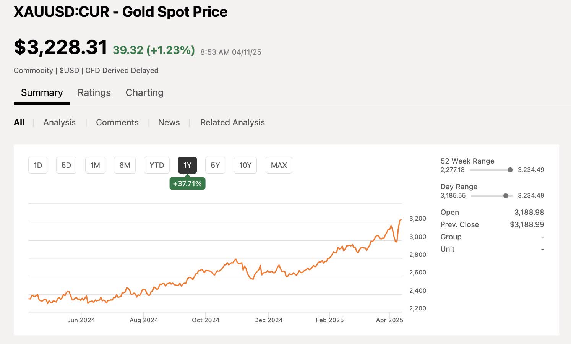Select the 5D chart range button
This screenshot has height=344, width=571.
tap(66, 165)
